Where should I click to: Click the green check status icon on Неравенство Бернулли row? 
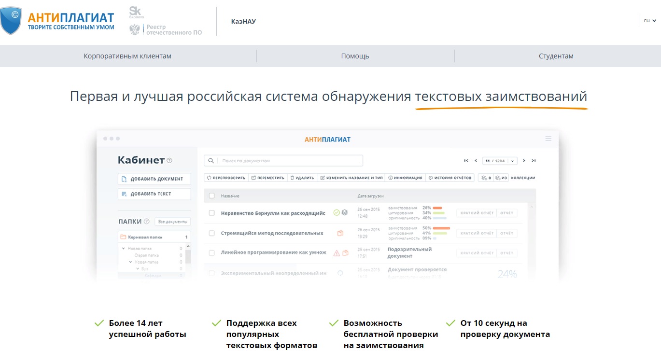pos(337,212)
